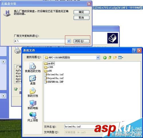143x138 pixels.
Task: Open 桌面 in places bar
Action: [x=33, y=80]
